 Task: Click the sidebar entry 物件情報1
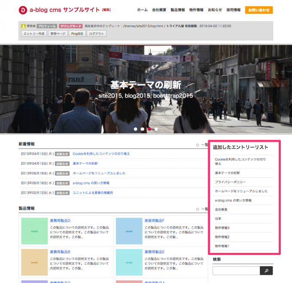[x=222, y=246]
